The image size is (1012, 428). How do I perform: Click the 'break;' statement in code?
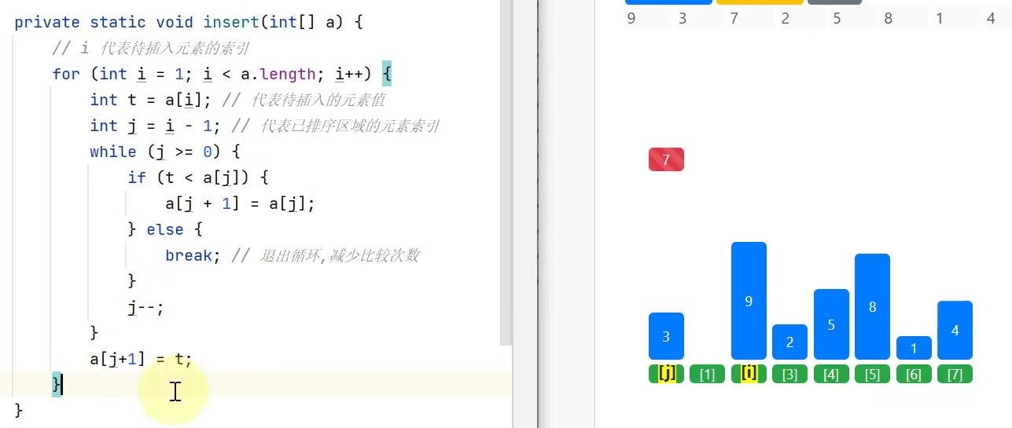(x=189, y=256)
